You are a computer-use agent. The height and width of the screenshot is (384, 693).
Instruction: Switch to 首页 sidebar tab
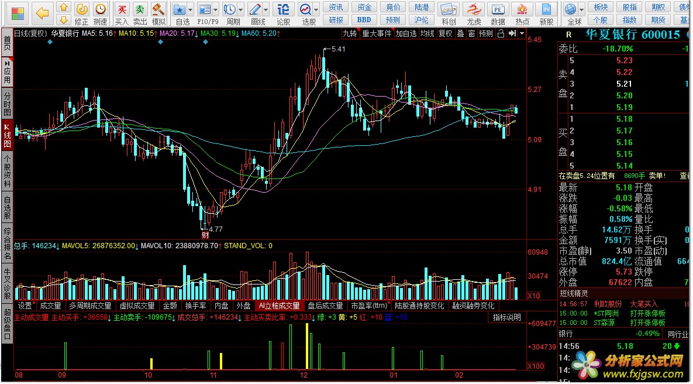click(x=7, y=43)
